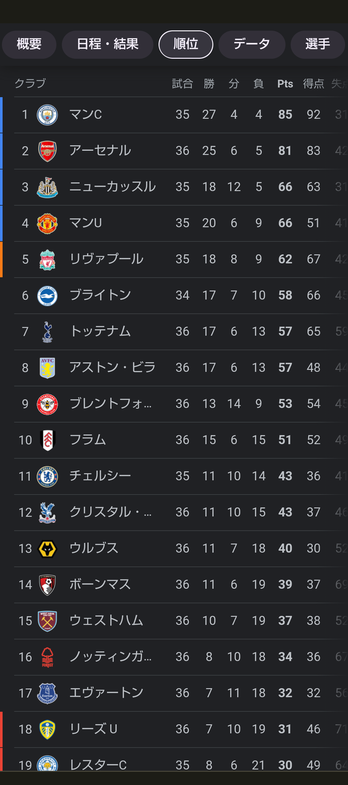The image size is (348, 785).
Task: Open the エヴァートン team name link
Action: (x=106, y=693)
